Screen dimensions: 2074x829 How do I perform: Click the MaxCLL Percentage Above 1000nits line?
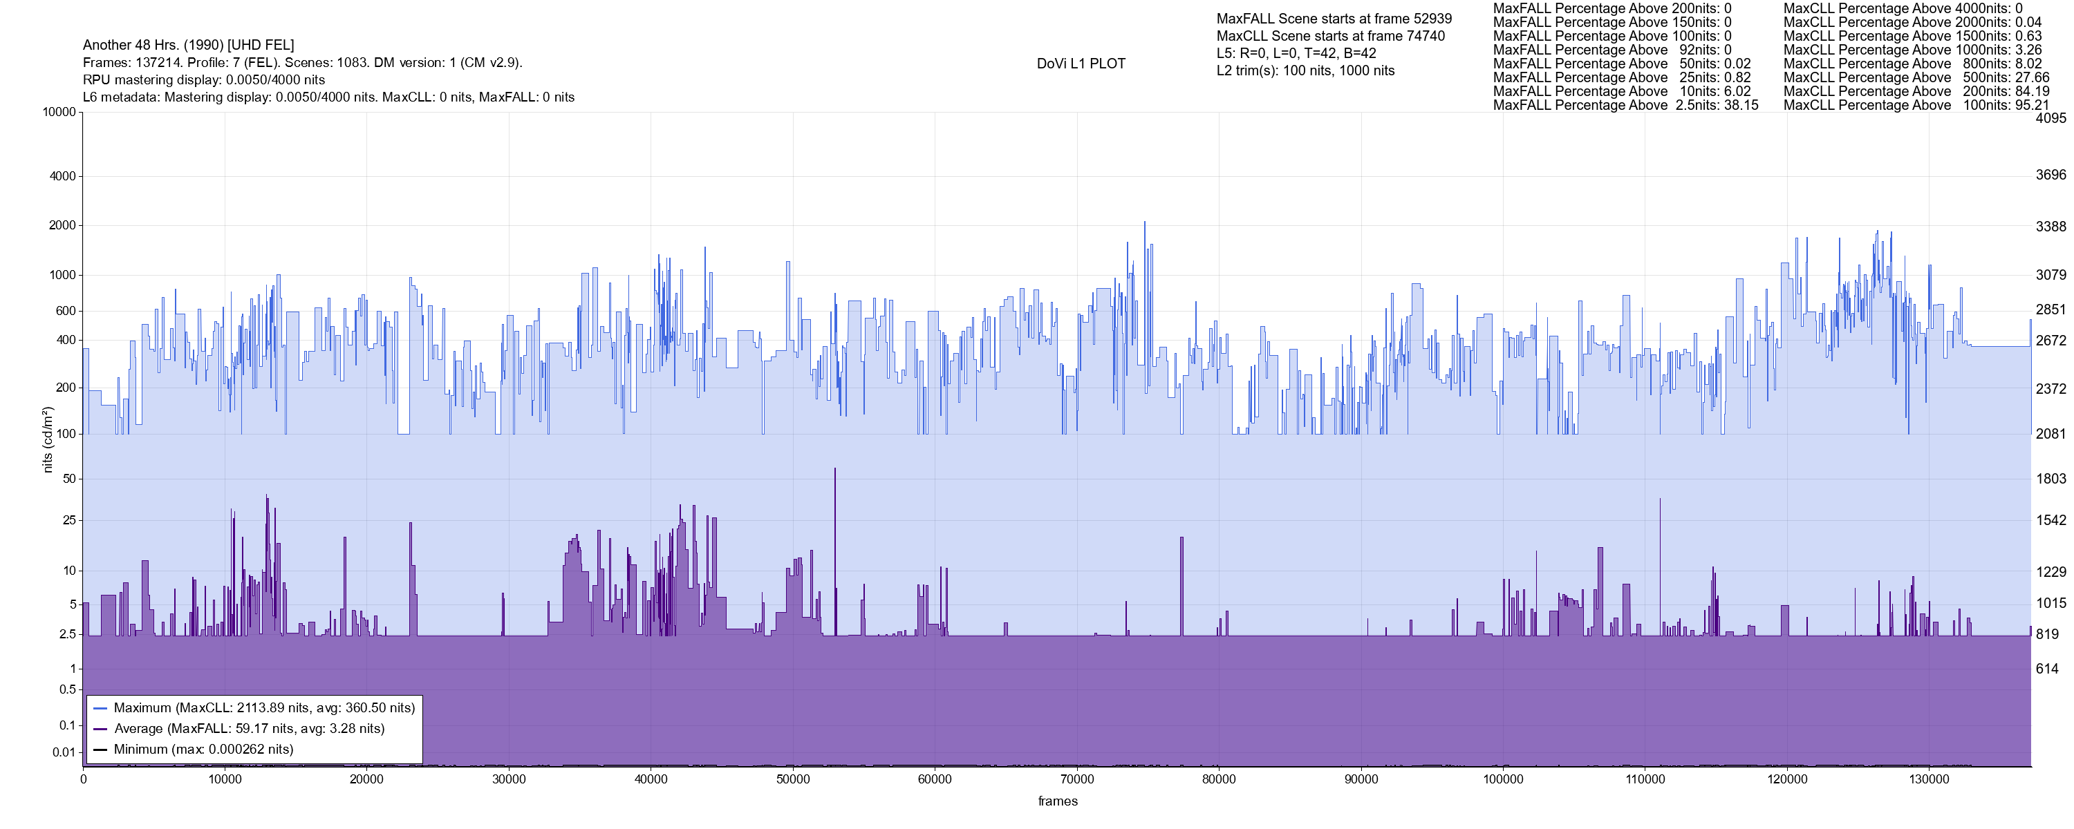click(1912, 50)
